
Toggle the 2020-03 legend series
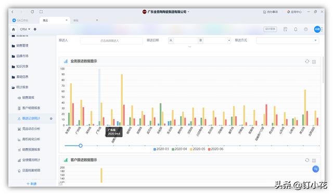161,149
